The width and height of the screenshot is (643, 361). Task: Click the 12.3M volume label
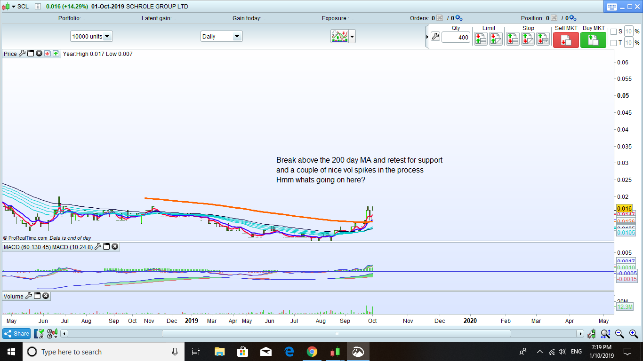click(625, 306)
